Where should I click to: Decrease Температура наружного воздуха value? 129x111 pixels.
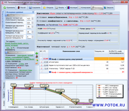(32, 27)
